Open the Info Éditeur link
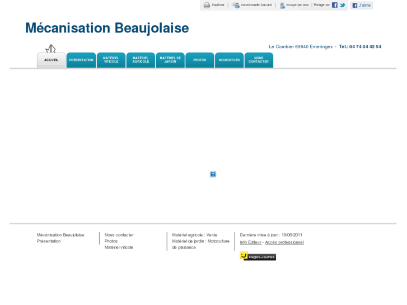This screenshot has width=407, height=305. coord(250,242)
